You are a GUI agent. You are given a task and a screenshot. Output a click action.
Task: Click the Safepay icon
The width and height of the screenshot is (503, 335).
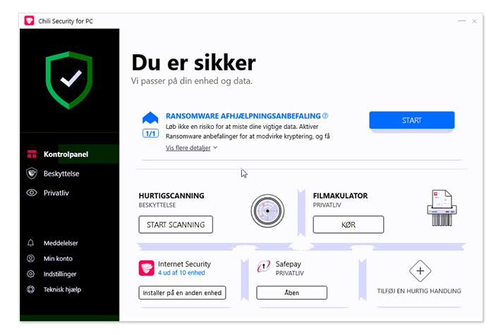point(264,266)
